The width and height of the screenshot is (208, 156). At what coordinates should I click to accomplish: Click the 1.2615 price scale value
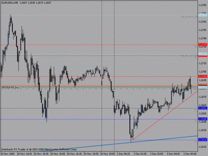pos(203,147)
